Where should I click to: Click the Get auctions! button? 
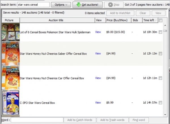(88, 5)
